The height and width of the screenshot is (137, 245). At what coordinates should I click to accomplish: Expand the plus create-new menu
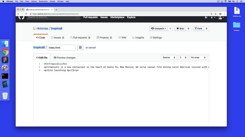click(213, 17)
